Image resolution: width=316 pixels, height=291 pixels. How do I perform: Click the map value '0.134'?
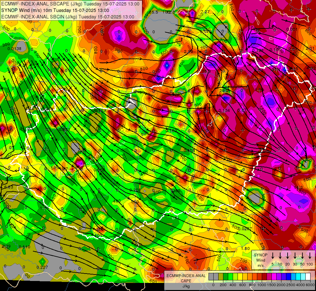[x=224, y=110]
